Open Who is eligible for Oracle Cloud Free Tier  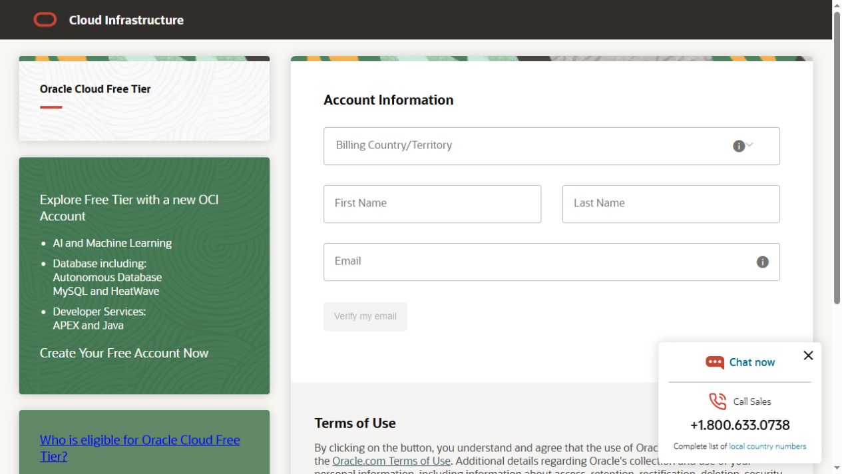[140, 448]
